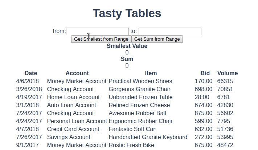Select the Rustic Fresh Bike item
Image resolution: width=258 pixels, height=150 pixels.
[x=131, y=145]
